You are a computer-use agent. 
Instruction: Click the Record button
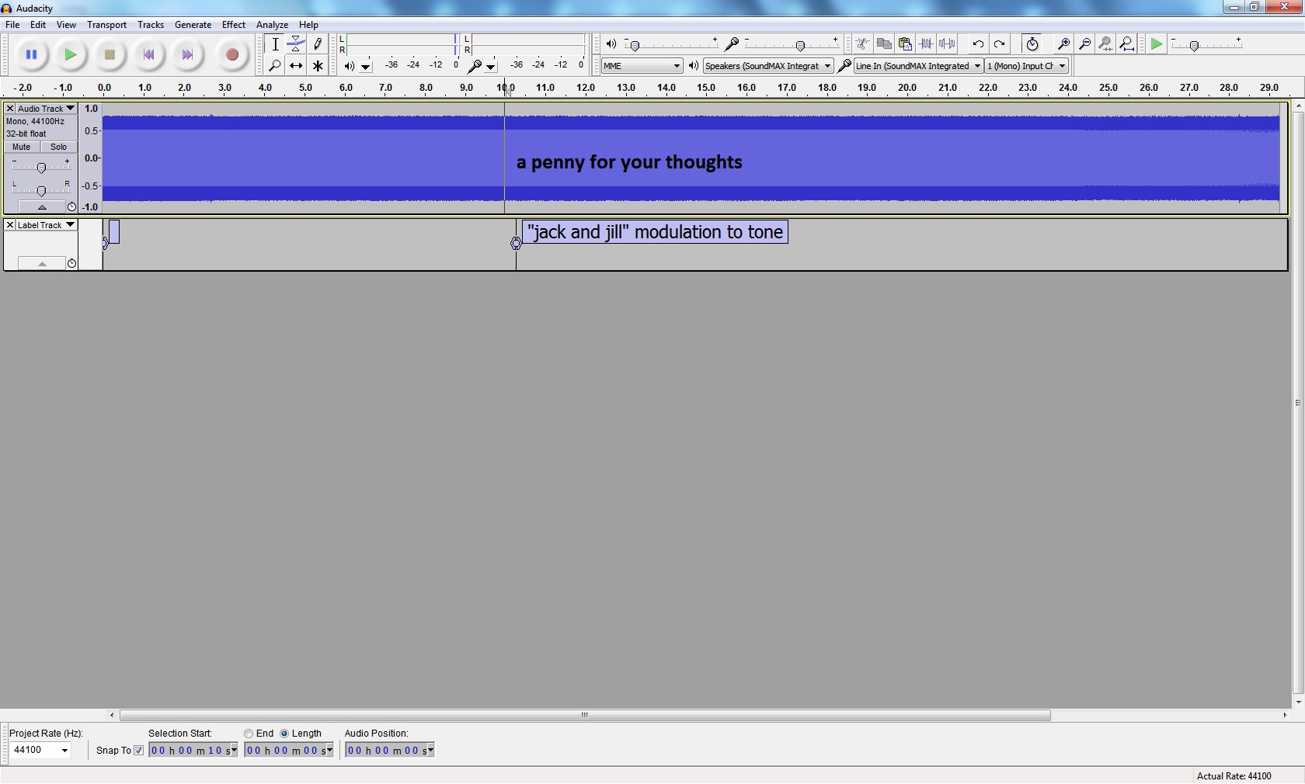pyautogui.click(x=231, y=55)
